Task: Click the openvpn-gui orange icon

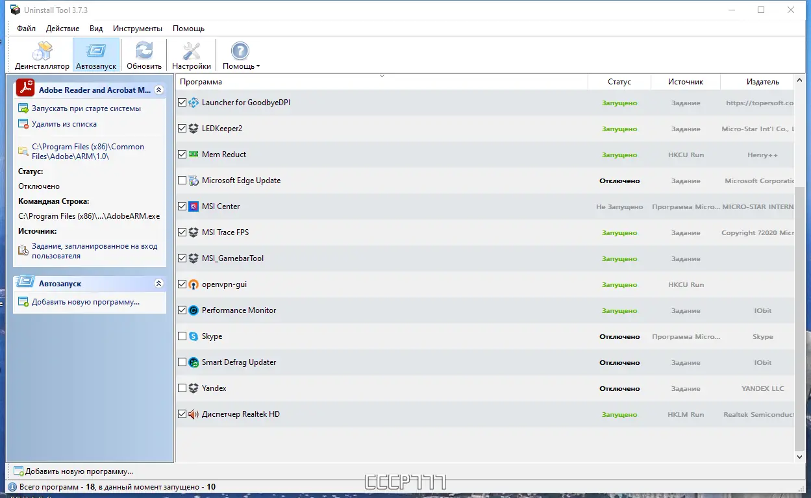Action: tap(193, 284)
